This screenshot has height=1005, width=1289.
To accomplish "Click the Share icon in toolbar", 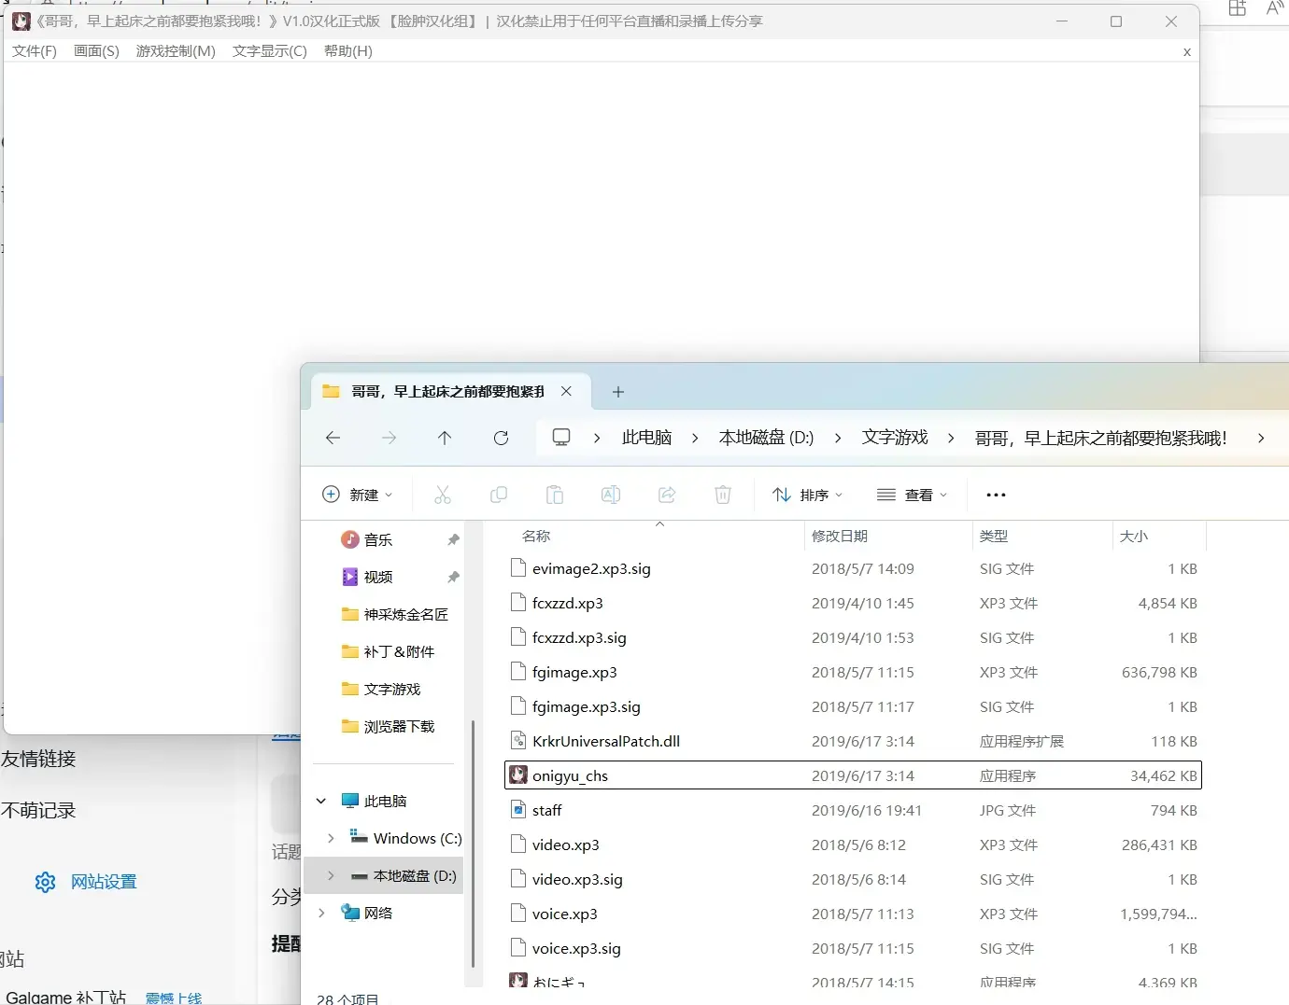I will [667, 495].
